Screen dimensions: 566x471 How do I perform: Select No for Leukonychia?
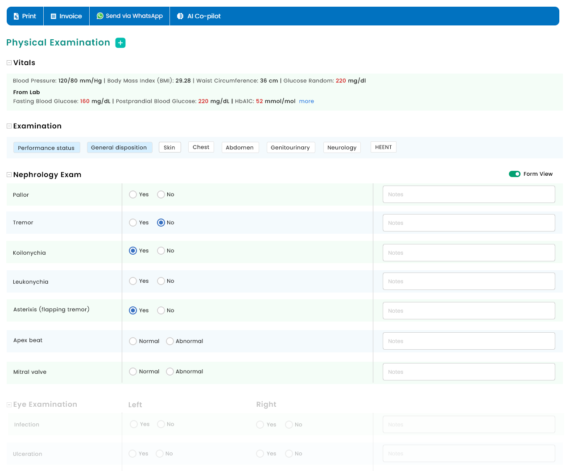click(x=161, y=281)
